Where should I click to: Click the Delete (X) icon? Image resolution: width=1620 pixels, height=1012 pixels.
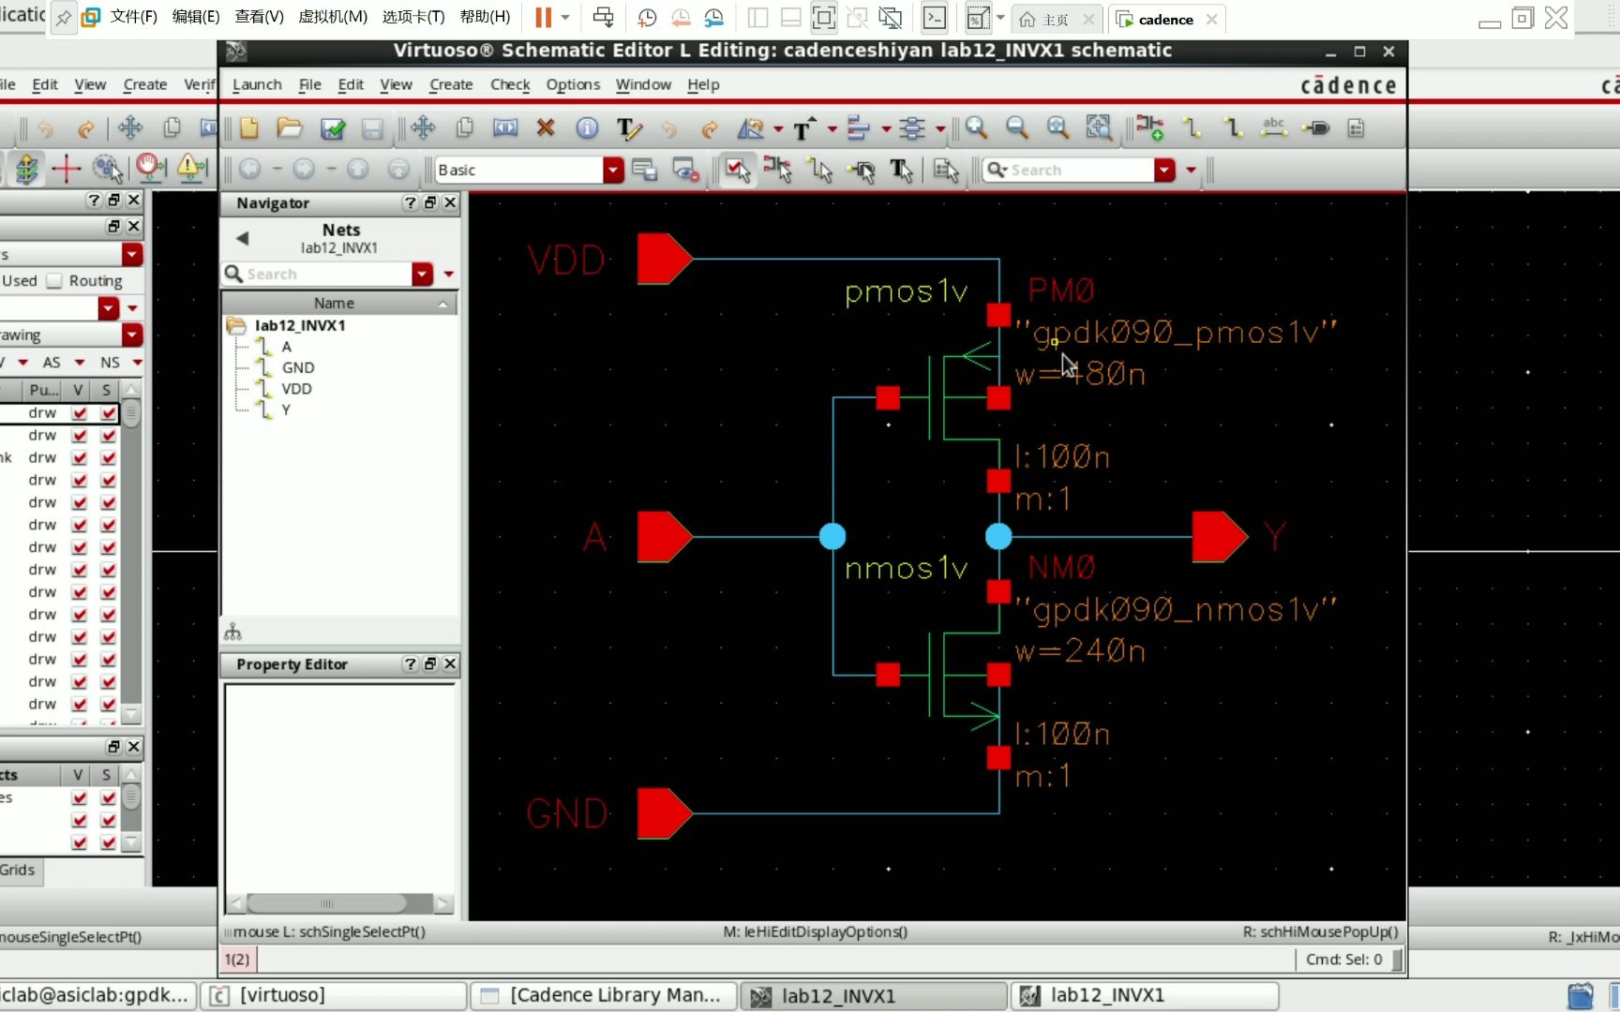coord(546,127)
